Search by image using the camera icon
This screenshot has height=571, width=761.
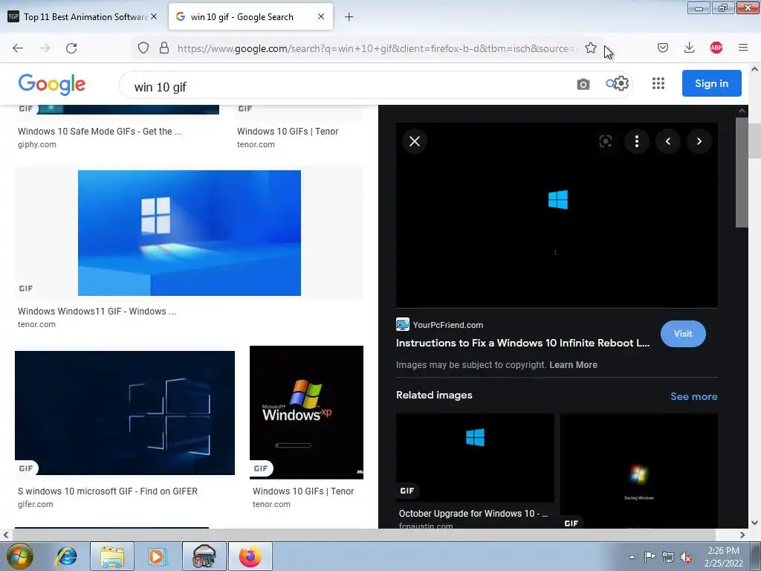(x=583, y=85)
